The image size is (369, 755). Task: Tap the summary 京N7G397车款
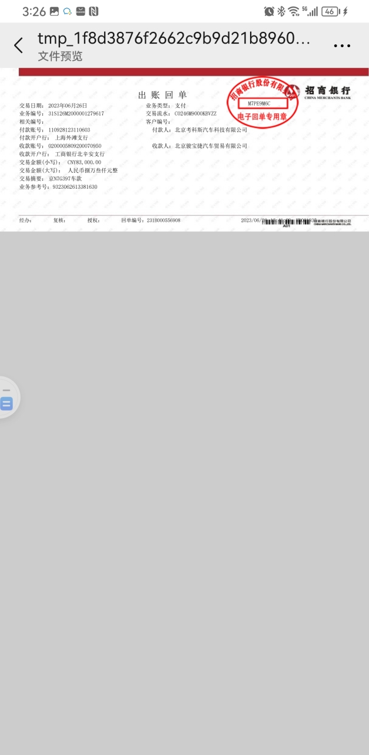click(65, 178)
